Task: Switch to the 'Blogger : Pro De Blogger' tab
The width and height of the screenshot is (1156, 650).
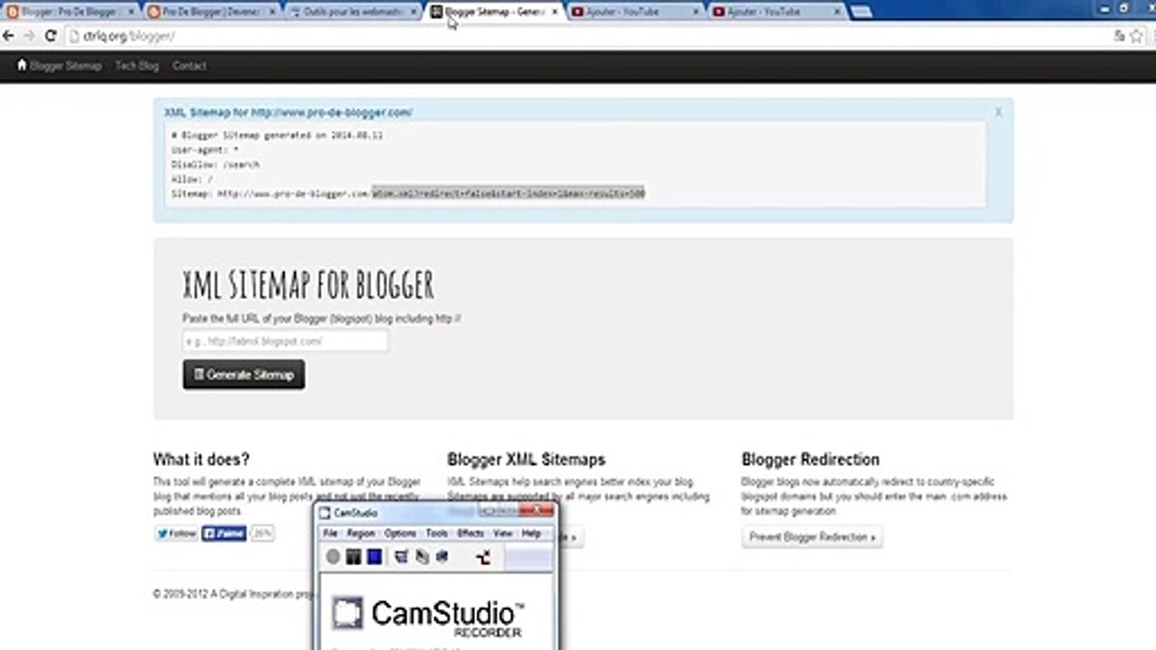Action: (x=70, y=12)
